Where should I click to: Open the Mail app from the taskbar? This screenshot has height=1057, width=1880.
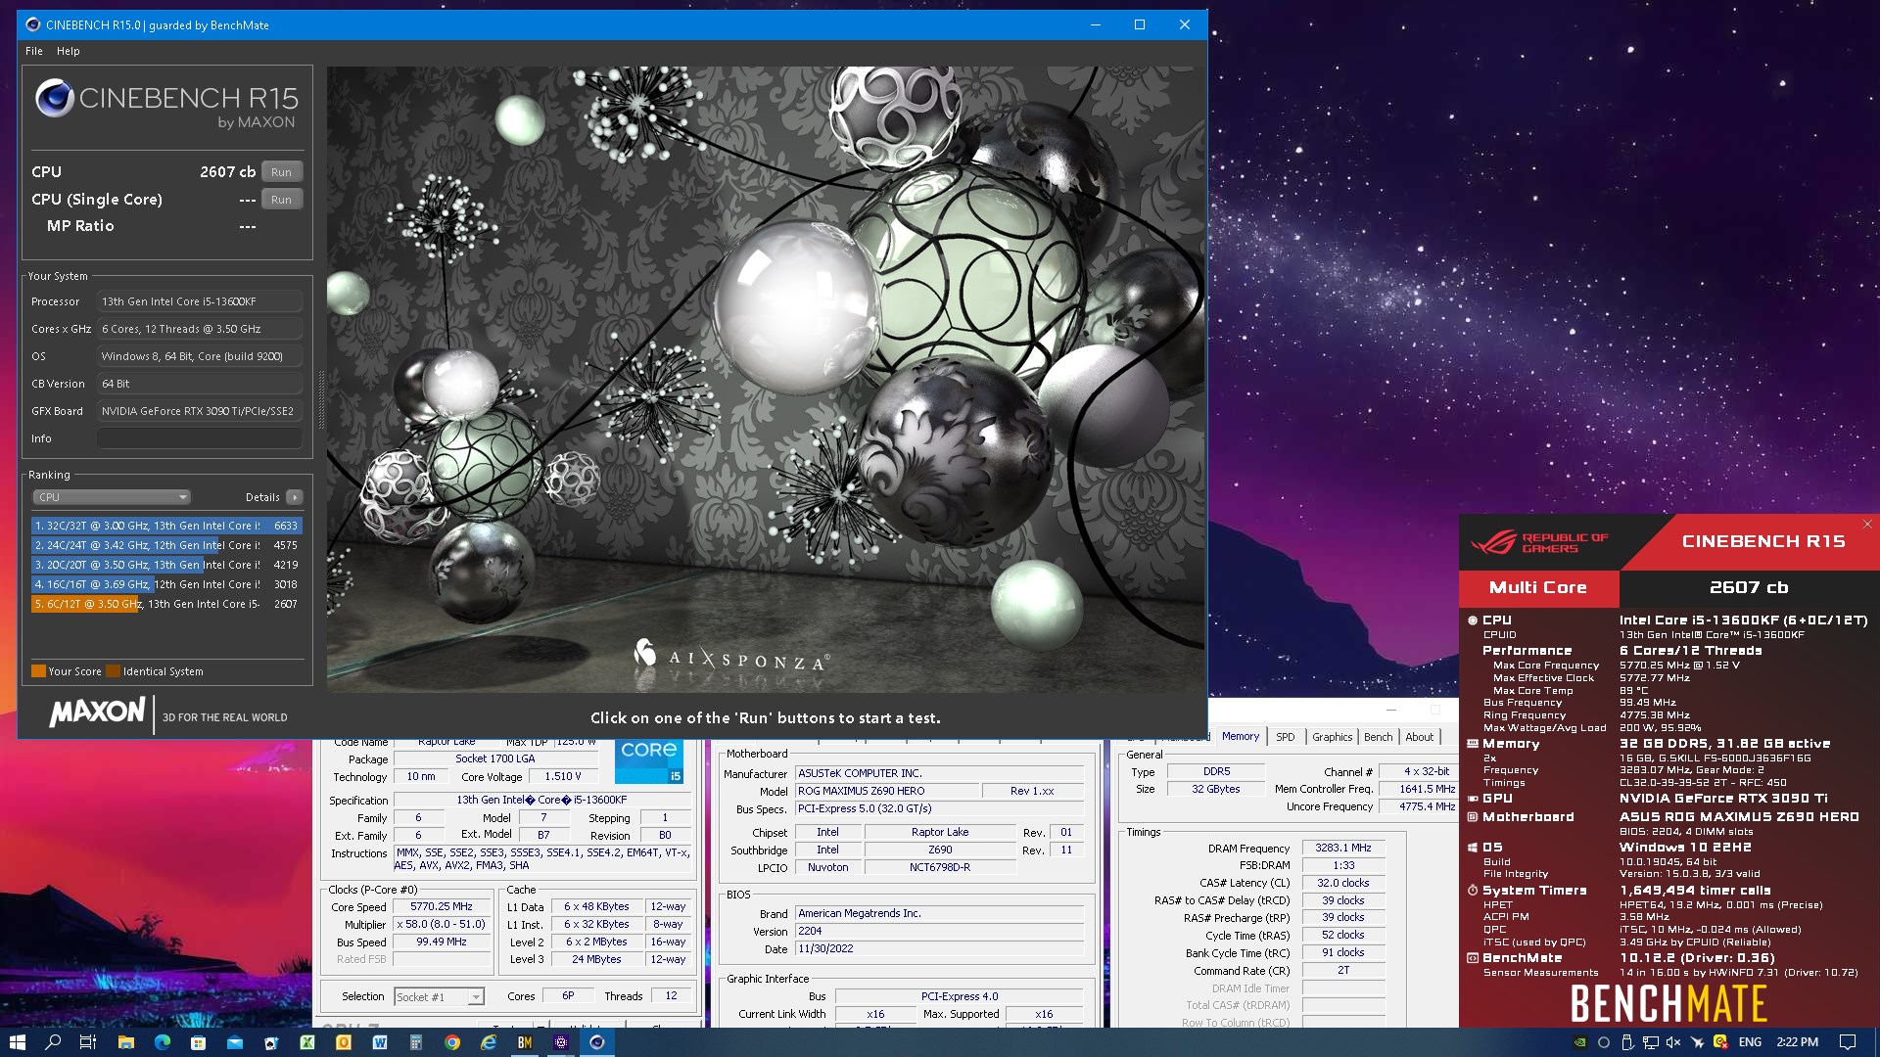pyautogui.click(x=234, y=1042)
